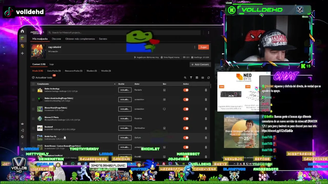Update Bottle Your Xp via its Actualiz... button

click(125, 138)
